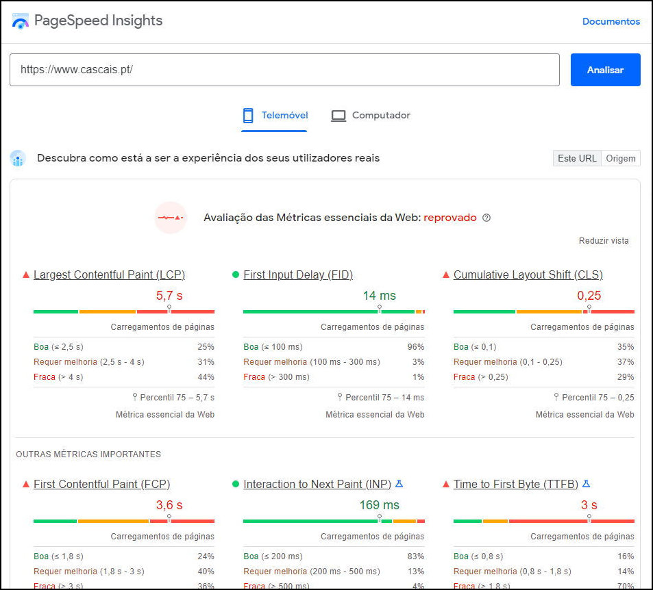Click the experimental flask icon beside INP
Image resolution: width=653 pixels, height=590 pixels.
pyautogui.click(x=399, y=483)
